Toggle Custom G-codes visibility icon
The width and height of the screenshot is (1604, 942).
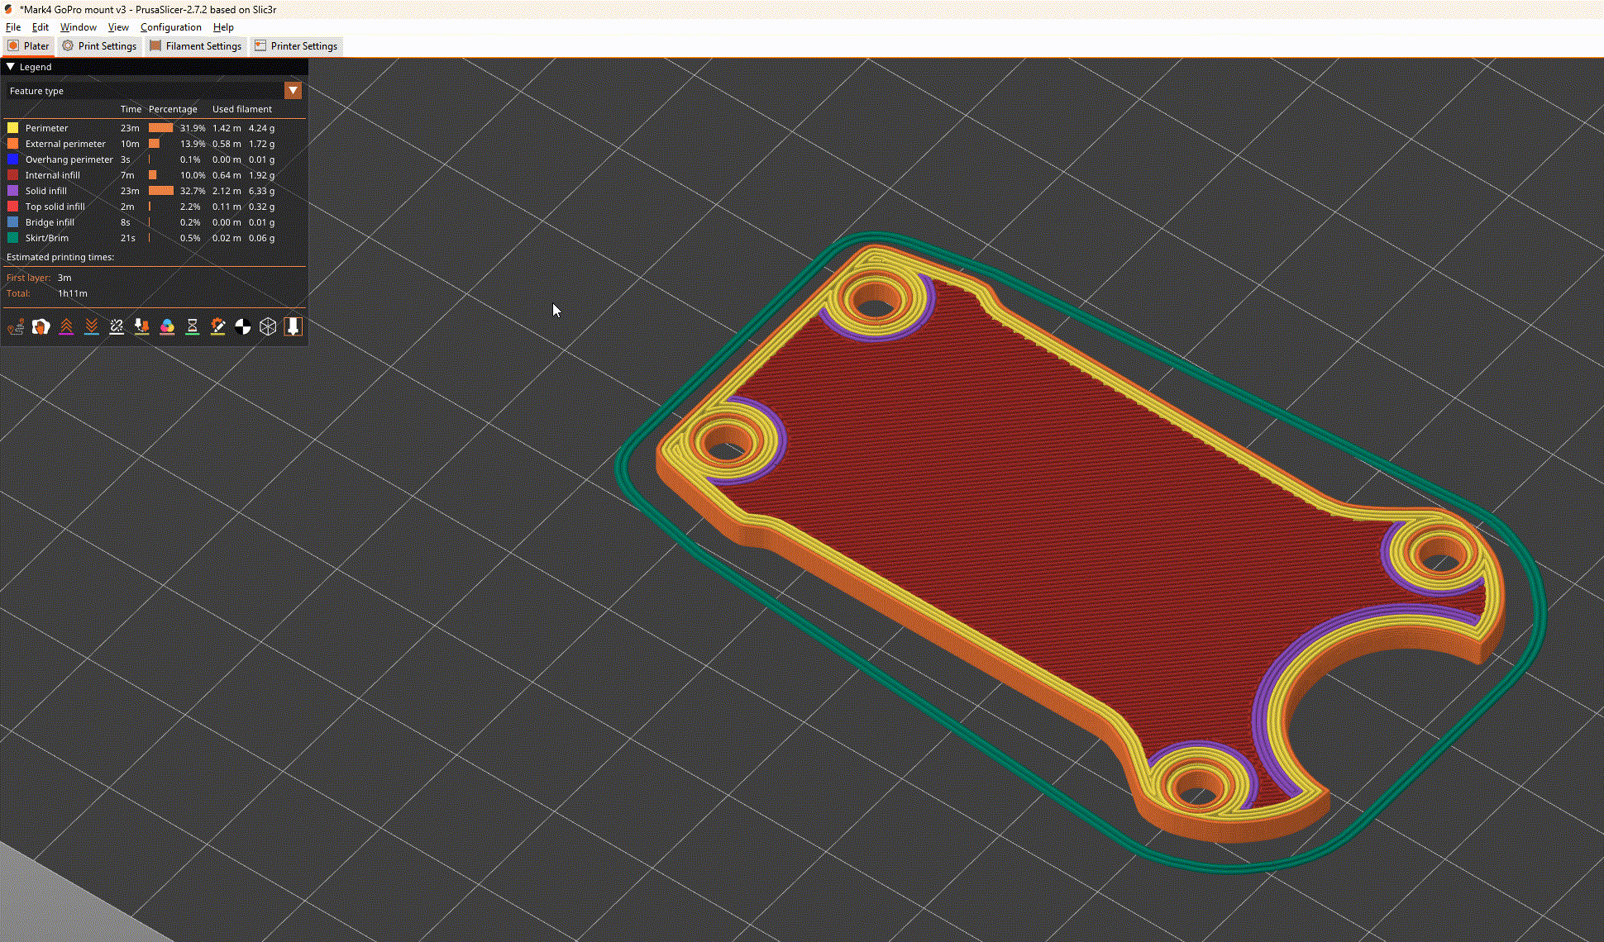(x=217, y=327)
